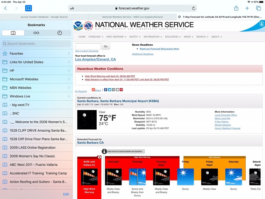
Task: Click the hazard details info icon
Action: 104,151
